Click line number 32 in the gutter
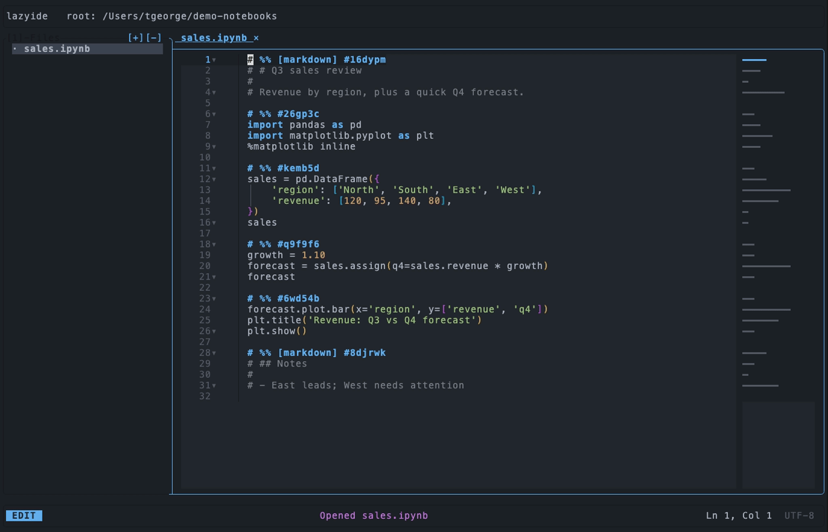The width and height of the screenshot is (828, 532). (x=205, y=396)
